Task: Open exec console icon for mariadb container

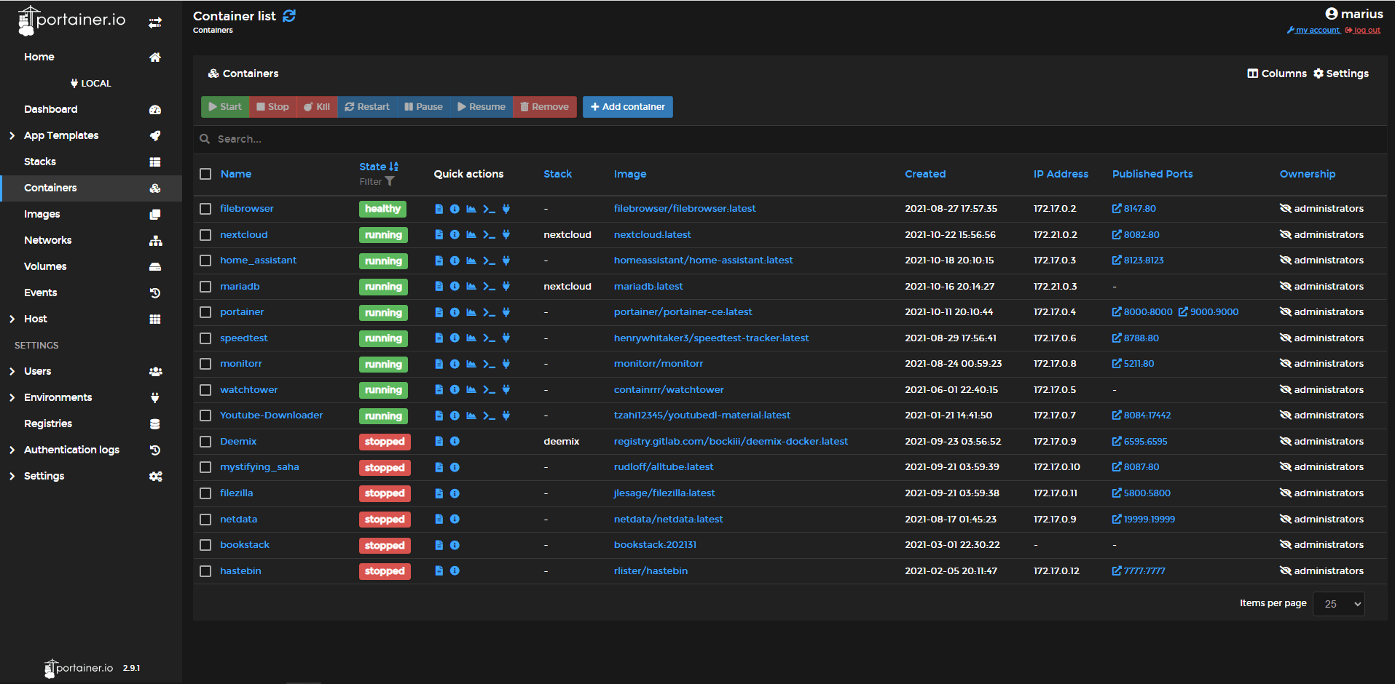Action: (489, 287)
